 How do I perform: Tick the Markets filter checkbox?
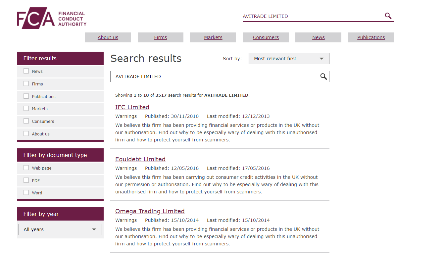[x=26, y=108]
